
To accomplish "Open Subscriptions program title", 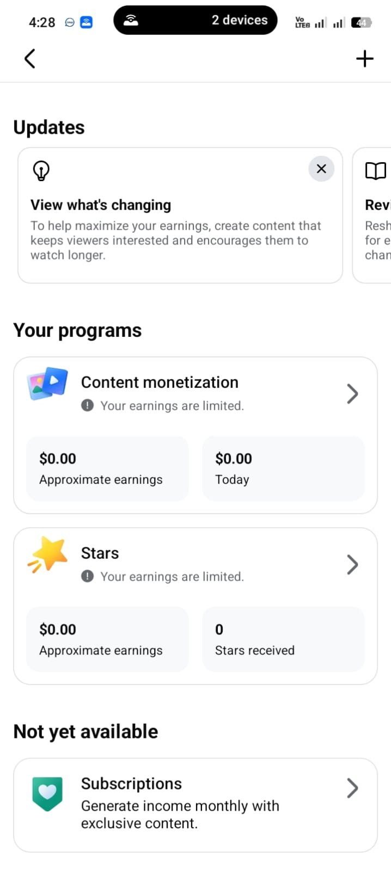I will click(x=131, y=783).
